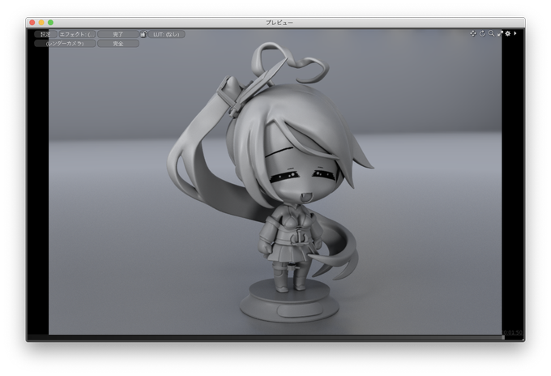Click the 完了 button
This screenshot has width=551, height=376.
click(118, 34)
